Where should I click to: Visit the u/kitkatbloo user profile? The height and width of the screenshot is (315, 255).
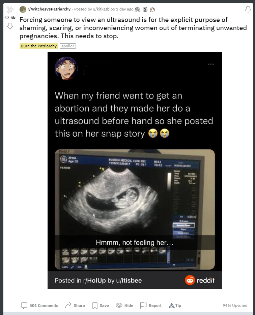click(104, 9)
